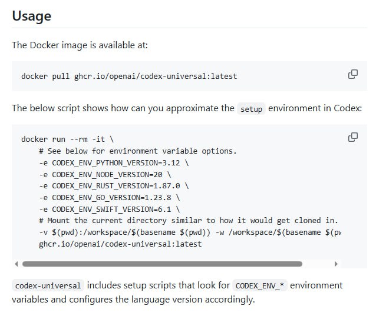The width and height of the screenshot is (376, 319).
Task: Click the '# Mount the current directory' comment line
Action: coord(188,221)
